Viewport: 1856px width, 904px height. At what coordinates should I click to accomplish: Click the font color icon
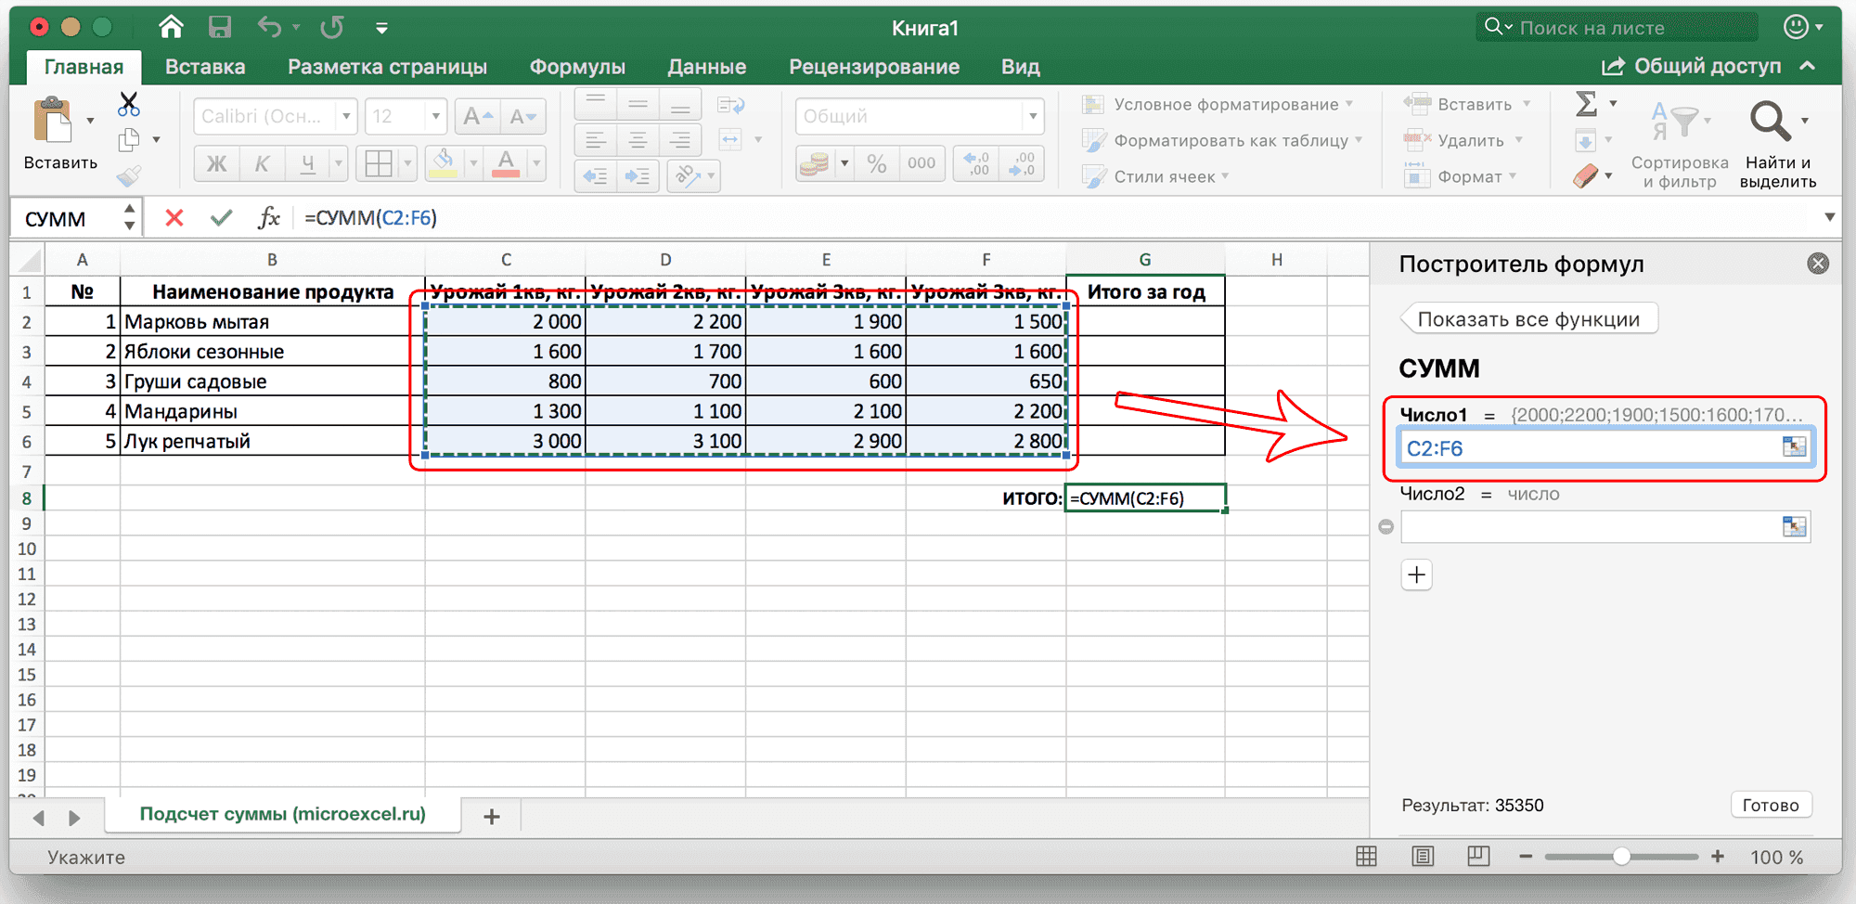coord(506,163)
